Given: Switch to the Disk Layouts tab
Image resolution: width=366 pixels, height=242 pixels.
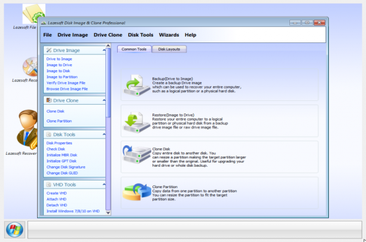Looking at the screenshot, I should pos(169,49).
